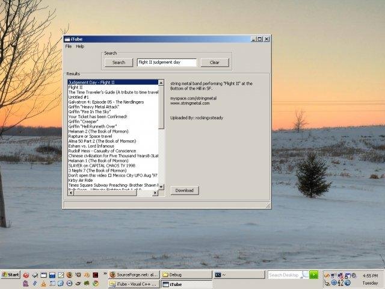385x289 pixels.
Task: Click results list scroll-up arrow
Action: 161,83
